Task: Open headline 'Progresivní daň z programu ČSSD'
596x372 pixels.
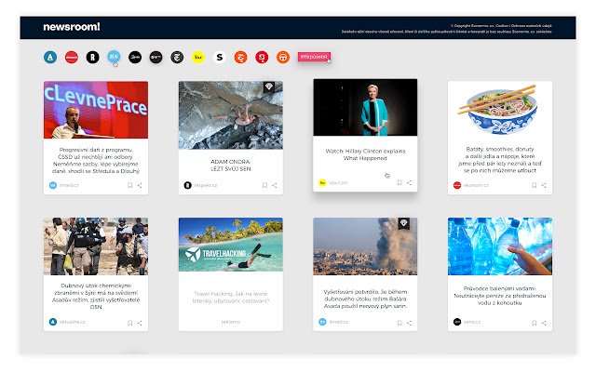Action: tap(96, 161)
